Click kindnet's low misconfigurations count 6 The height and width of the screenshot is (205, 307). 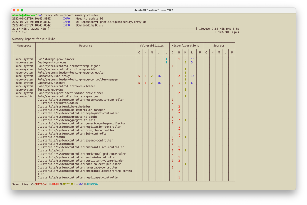click(x=192, y=83)
